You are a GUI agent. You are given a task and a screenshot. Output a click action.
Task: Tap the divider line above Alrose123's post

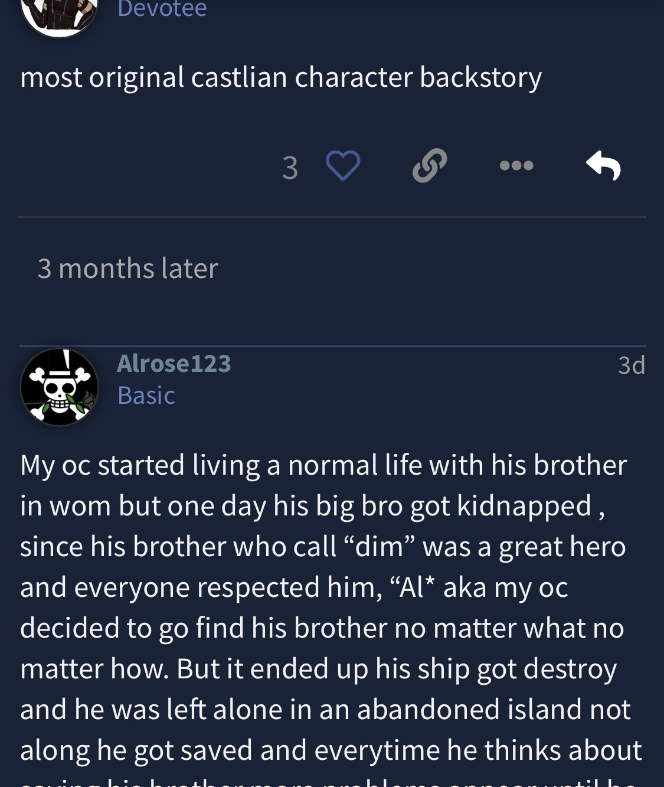(332, 346)
